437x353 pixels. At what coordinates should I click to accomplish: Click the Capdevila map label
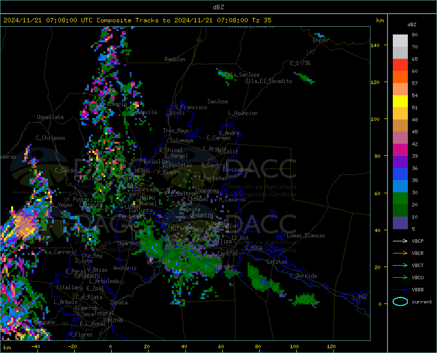pyautogui.click(x=143, y=112)
